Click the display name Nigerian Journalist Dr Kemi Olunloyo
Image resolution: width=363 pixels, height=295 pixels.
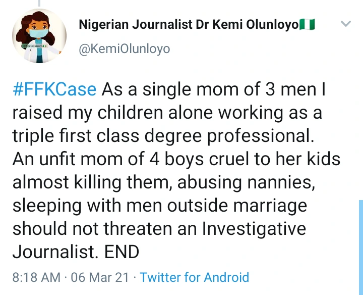tap(189, 25)
